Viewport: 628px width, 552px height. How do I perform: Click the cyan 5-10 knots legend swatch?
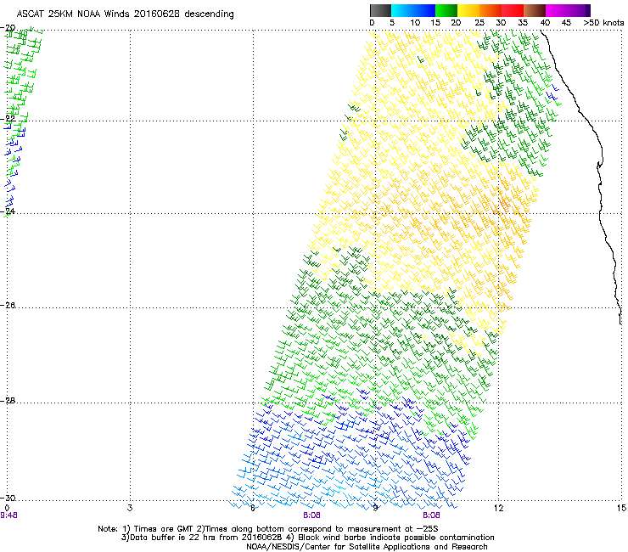401,10
